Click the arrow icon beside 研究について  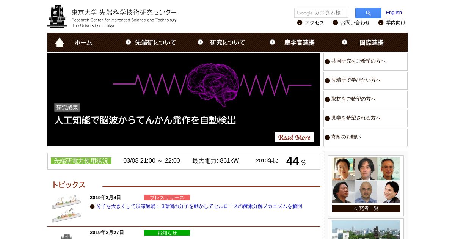[201, 42]
